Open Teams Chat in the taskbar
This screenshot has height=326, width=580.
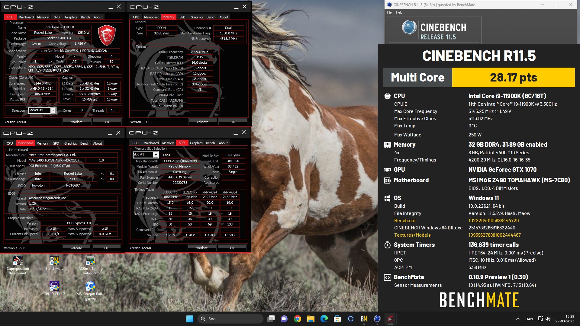click(284, 319)
